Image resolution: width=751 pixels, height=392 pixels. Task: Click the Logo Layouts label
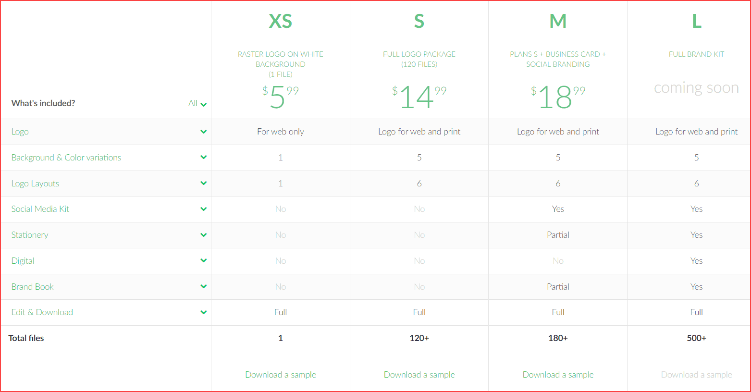point(35,184)
